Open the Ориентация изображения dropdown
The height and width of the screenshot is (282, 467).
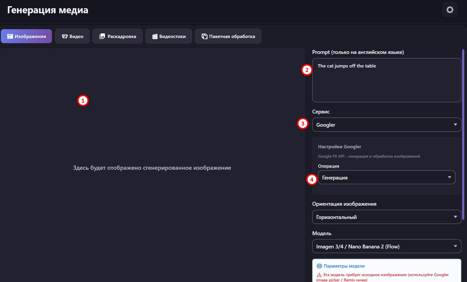pyautogui.click(x=386, y=217)
